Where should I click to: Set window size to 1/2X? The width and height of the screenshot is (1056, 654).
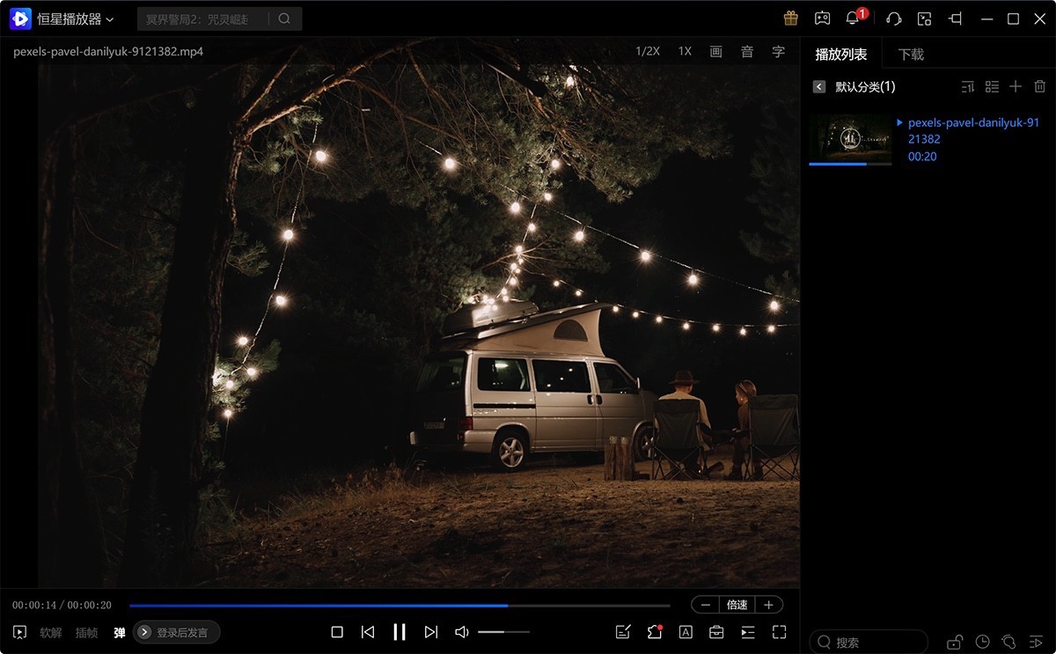(x=648, y=52)
